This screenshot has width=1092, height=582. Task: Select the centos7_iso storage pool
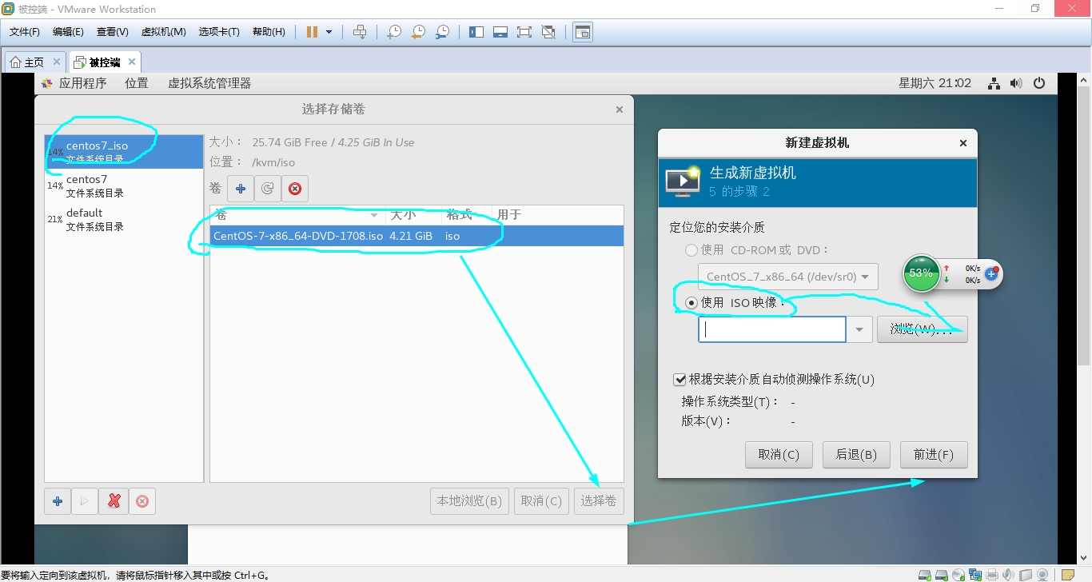(x=124, y=152)
